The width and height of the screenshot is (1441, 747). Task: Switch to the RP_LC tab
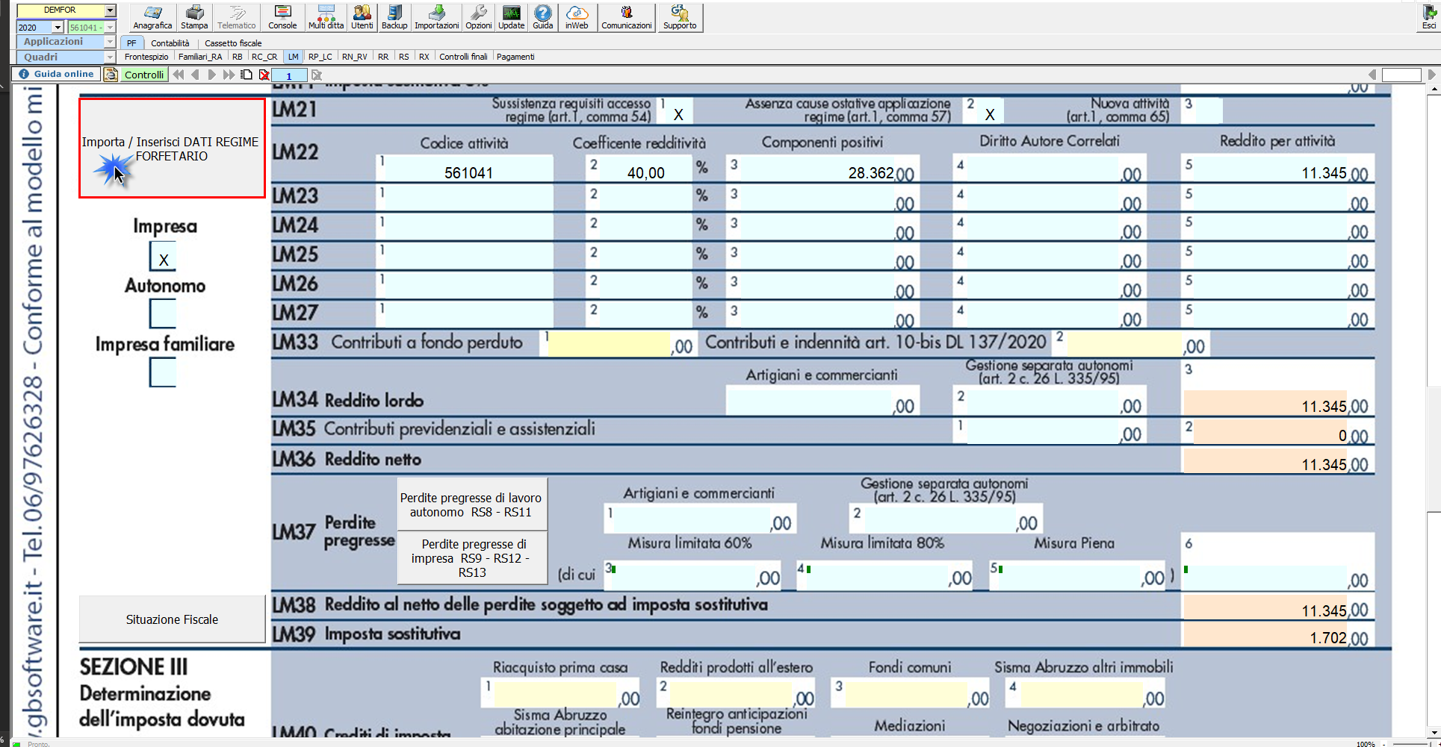(320, 57)
